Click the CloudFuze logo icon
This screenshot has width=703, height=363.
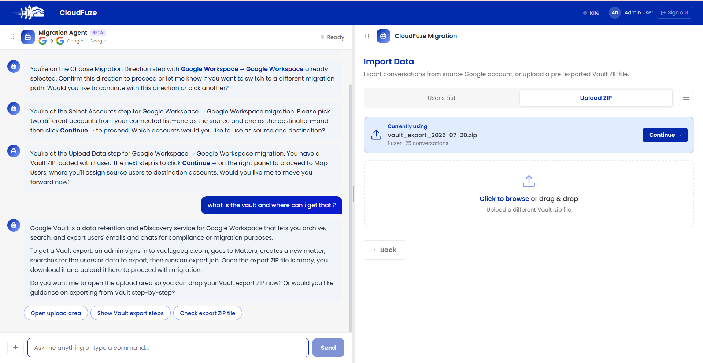pyautogui.click(x=29, y=12)
